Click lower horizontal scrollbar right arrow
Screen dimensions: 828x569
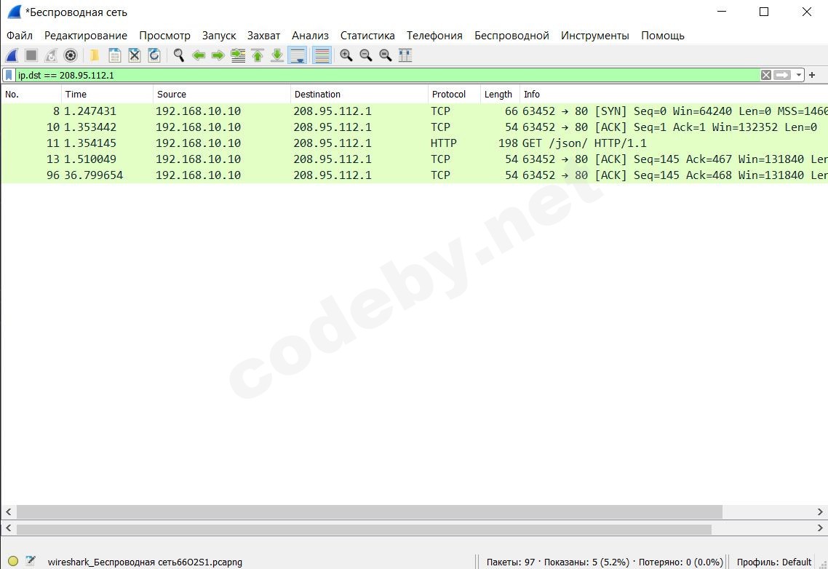[819, 528]
